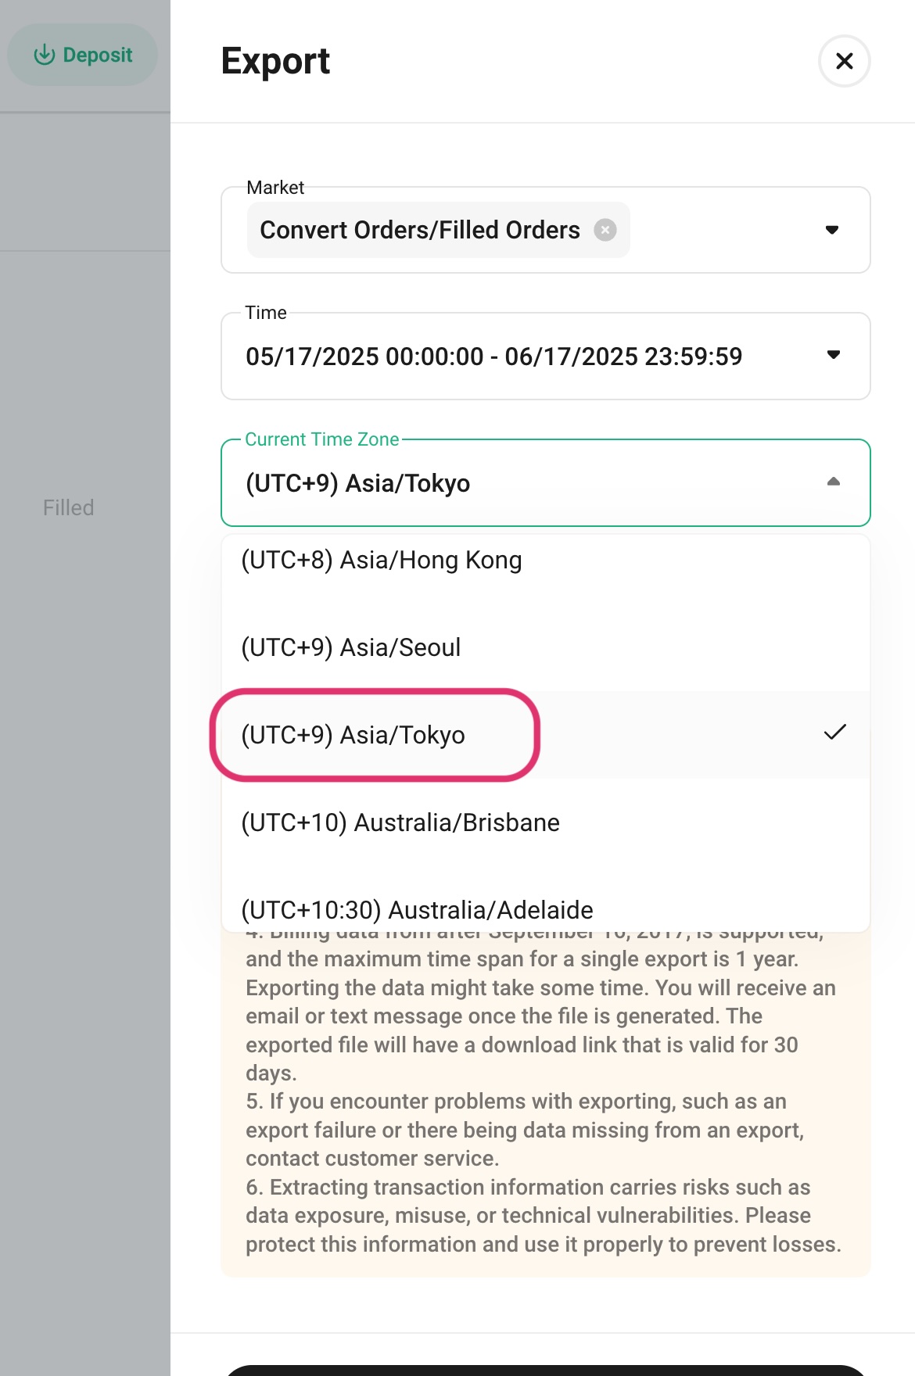Click the Convert Orders/Filled Orders pill

tap(420, 229)
